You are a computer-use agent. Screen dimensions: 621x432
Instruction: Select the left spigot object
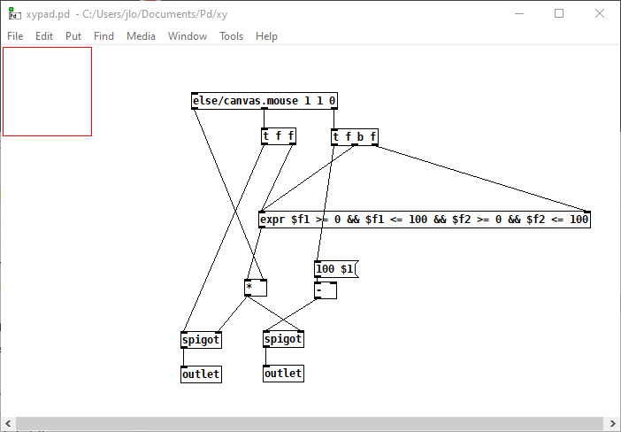click(200, 339)
